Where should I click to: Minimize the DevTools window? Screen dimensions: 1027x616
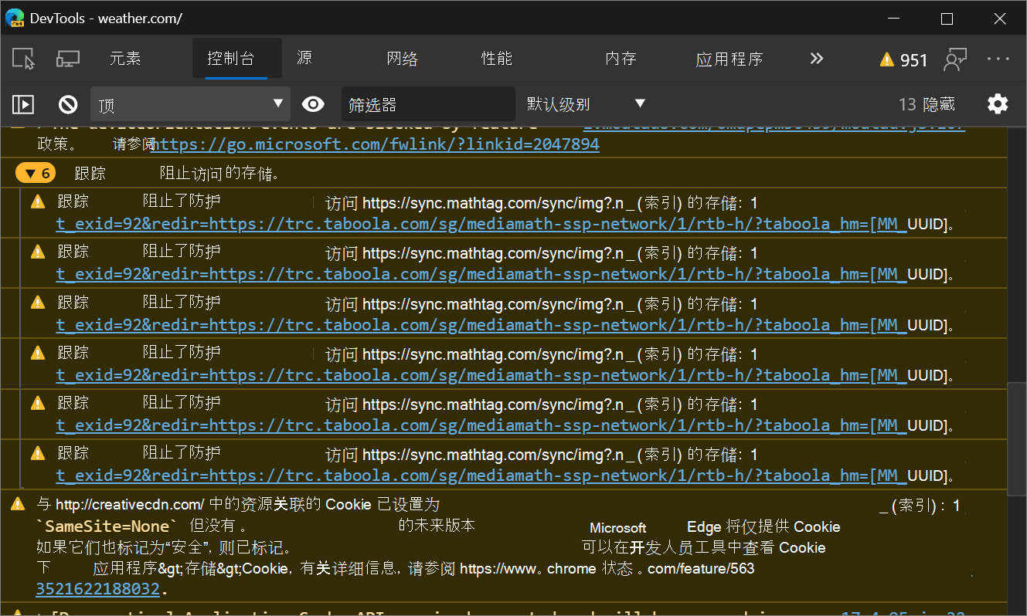pos(893,19)
